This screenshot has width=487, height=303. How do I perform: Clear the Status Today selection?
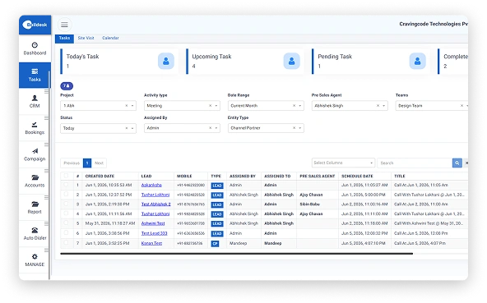pyautogui.click(x=127, y=128)
